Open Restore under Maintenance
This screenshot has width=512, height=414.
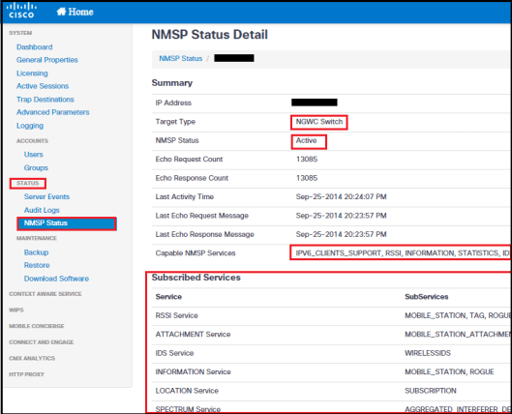point(37,265)
